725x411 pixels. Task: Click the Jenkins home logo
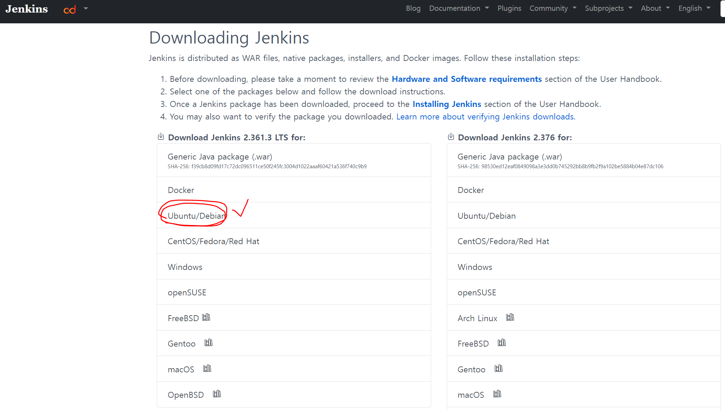coord(27,9)
